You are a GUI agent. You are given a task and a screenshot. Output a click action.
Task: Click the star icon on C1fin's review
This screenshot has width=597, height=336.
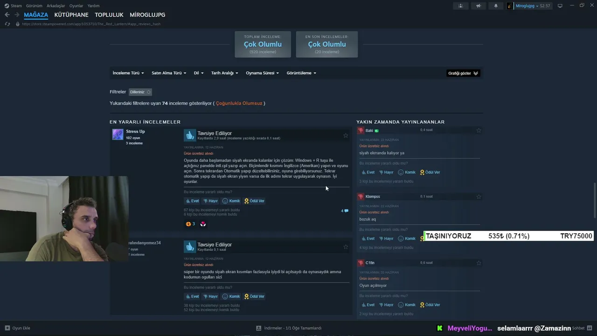tap(479, 263)
